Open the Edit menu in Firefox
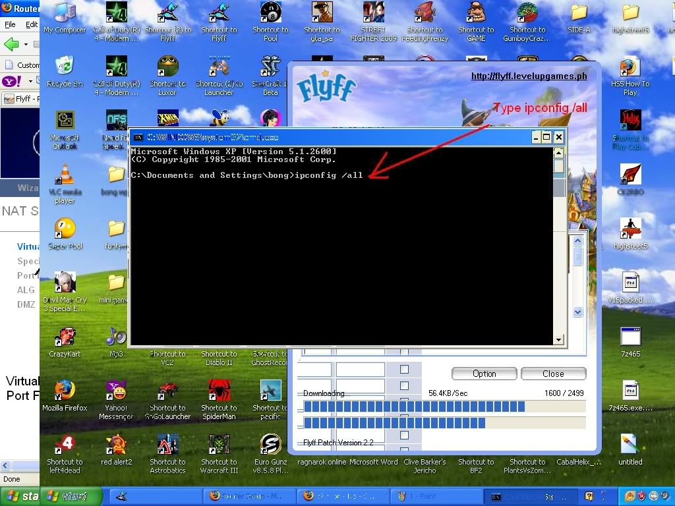 [32, 24]
